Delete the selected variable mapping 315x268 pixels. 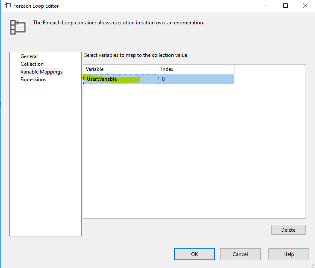pyautogui.click(x=288, y=230)
